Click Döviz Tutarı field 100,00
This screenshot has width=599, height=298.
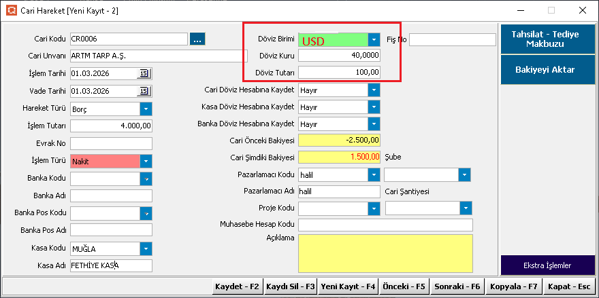point(339,73)
